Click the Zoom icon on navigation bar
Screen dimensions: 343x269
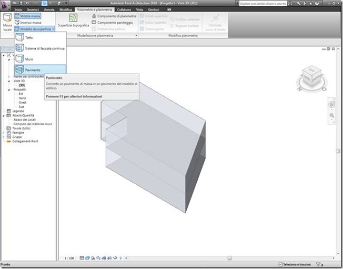coord(332,115)
